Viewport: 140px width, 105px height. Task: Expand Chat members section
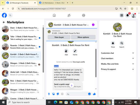pos(117,58)
